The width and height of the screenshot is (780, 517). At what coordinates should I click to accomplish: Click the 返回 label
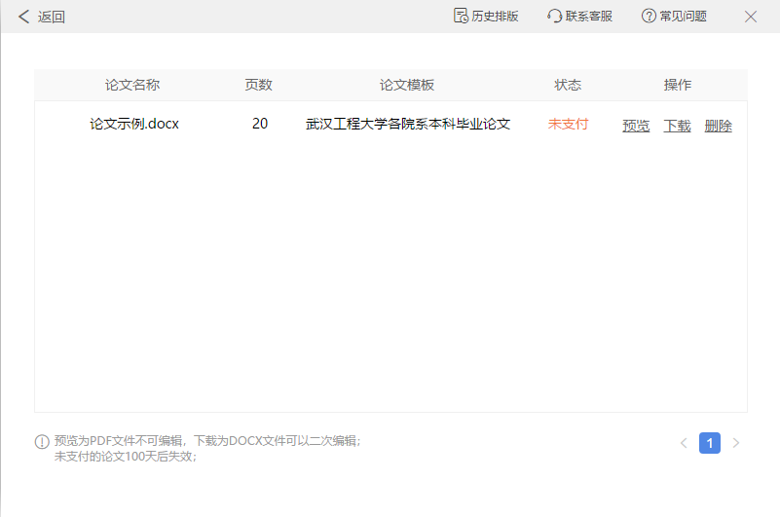point(52,17)
